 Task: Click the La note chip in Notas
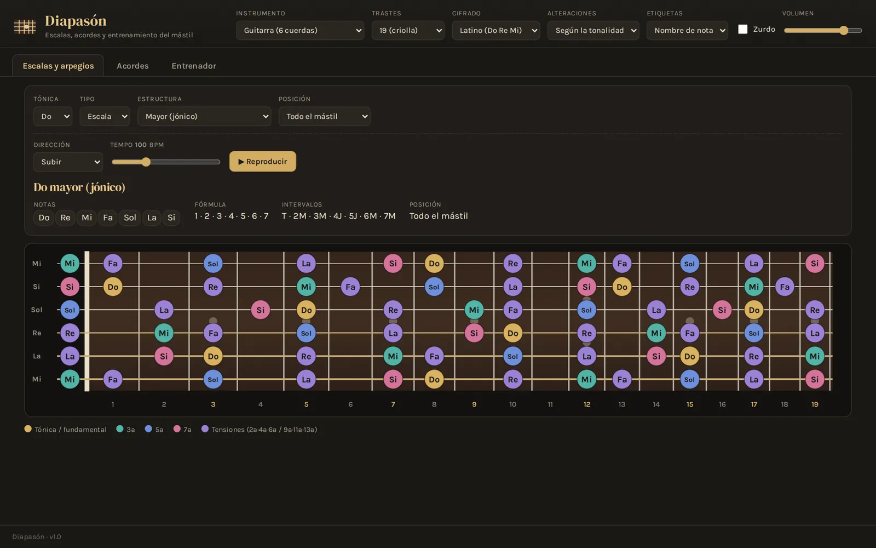(152, 218)
